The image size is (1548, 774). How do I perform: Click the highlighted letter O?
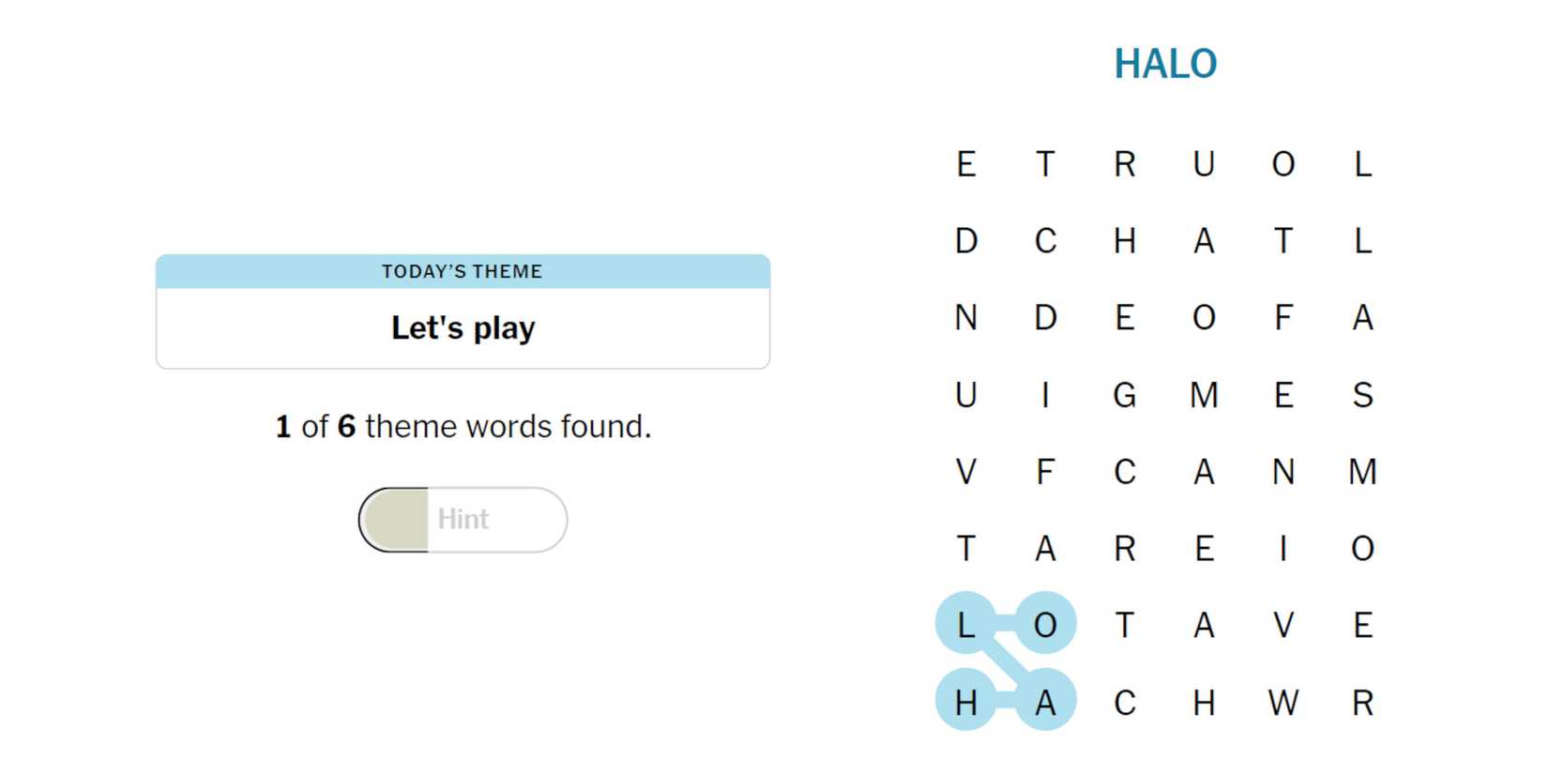(1045, 625)
